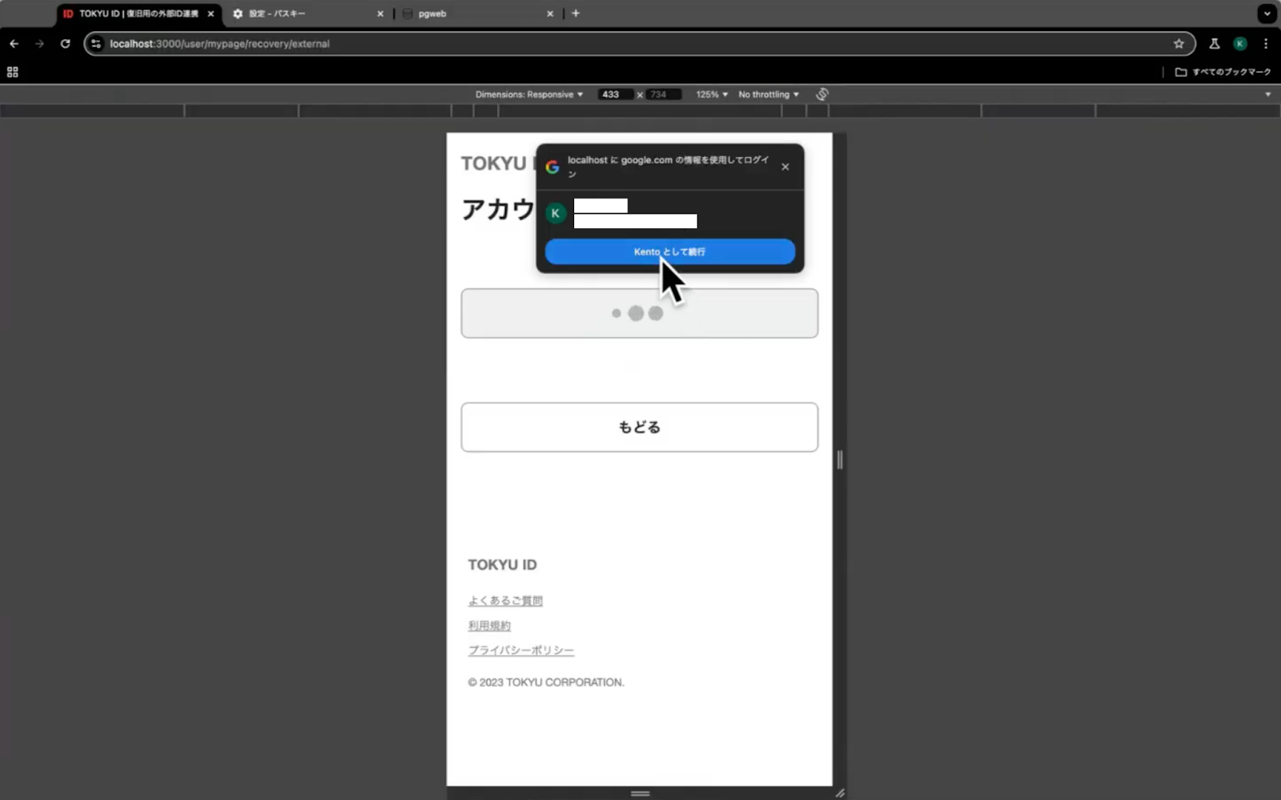
Task: Open the No throttling dropdown
Action: [x=766, y=94]
